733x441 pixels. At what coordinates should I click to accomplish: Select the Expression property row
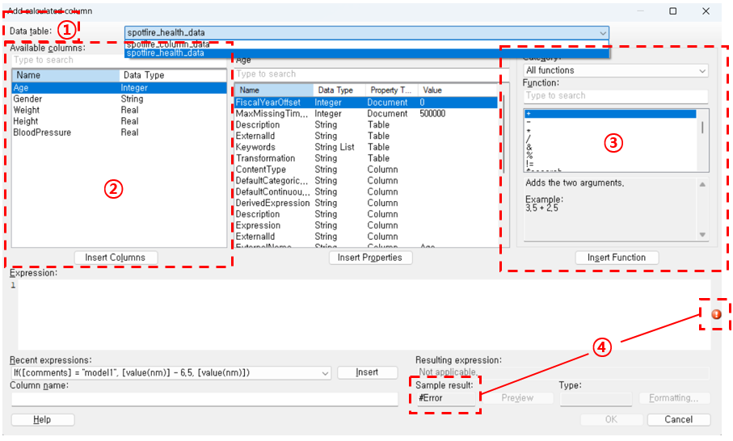(x=366, y=225)
